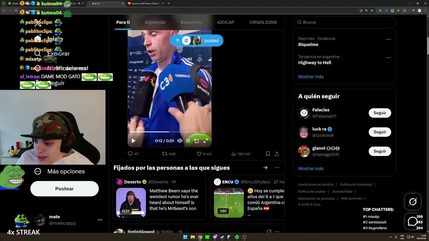Open Política de cookies link
This screenshot has width=429, height=241.
pos(312,191)
